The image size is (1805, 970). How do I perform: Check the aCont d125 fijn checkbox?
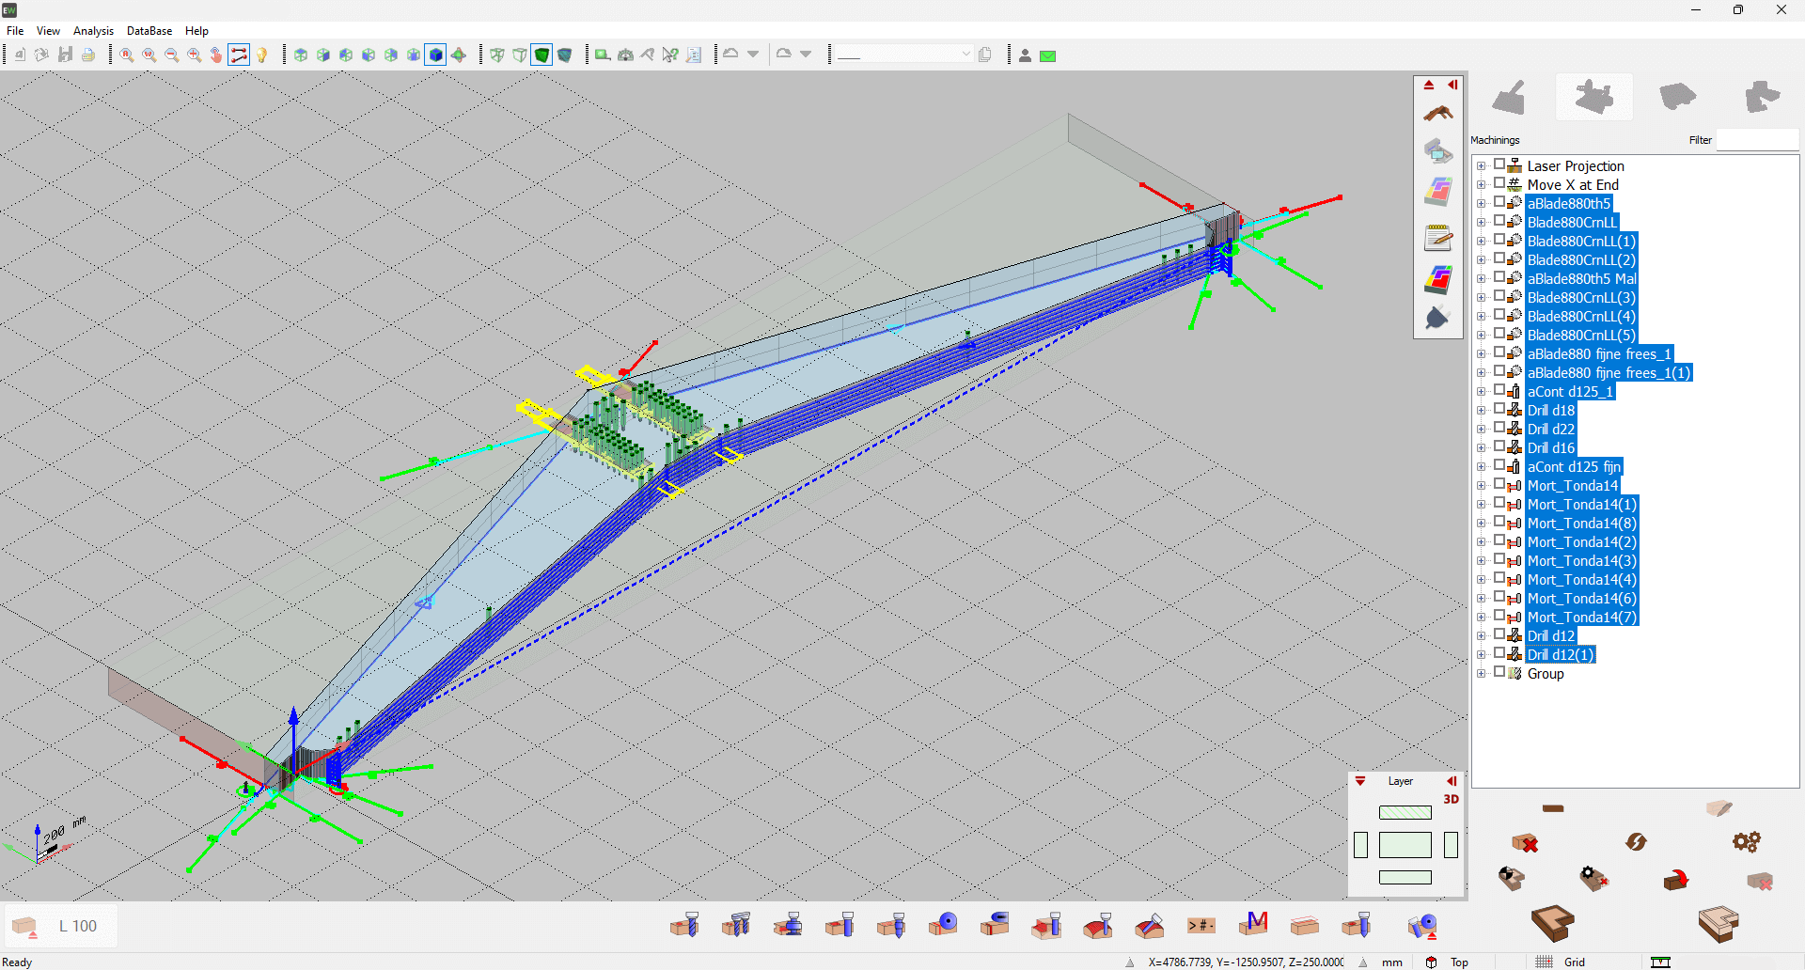(x=1499, y=465)
